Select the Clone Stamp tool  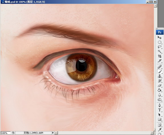[160, 76]
